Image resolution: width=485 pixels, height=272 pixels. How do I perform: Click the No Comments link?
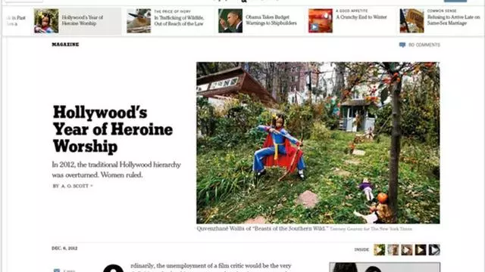point(424,45)
